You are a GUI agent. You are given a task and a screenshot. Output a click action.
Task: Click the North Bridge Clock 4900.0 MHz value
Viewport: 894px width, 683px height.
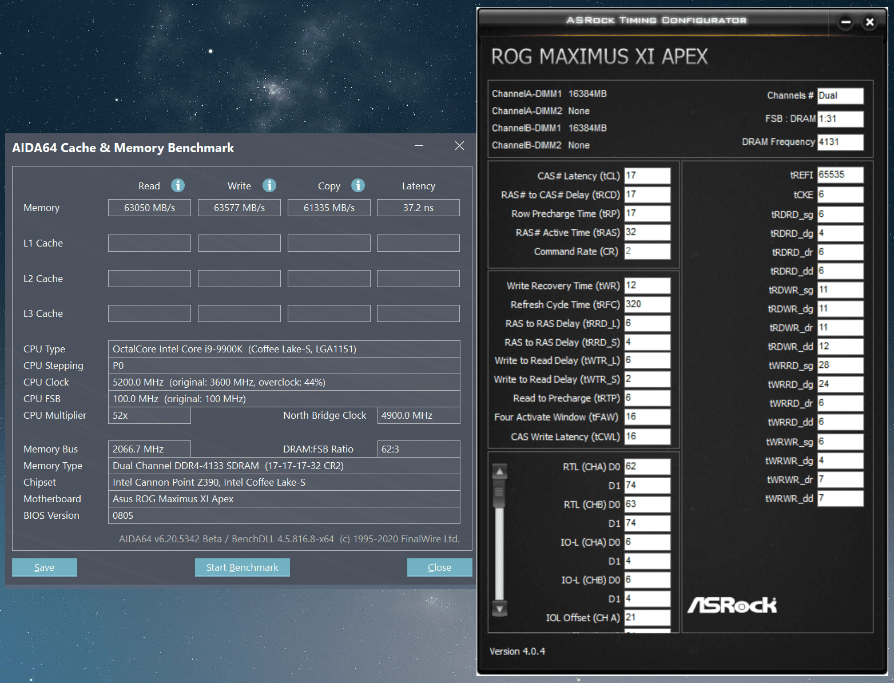419,415
